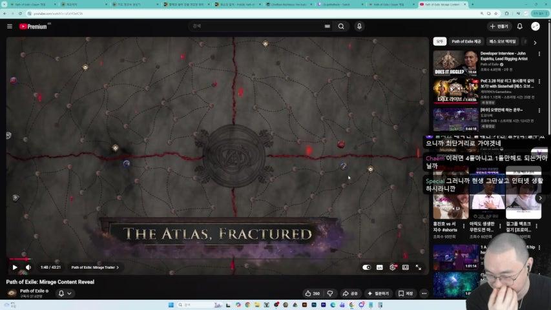This screenshot has height=310, width=551.
Task: Select 'Path of Exile' filter chip
Action: tap(466, 41)
